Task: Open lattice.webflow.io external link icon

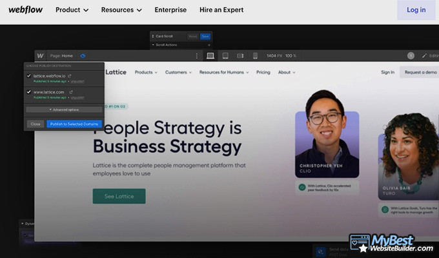Action: coord(70,76)
